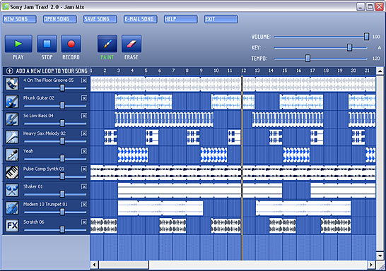386x271 pixels.
Task: Click the Tempo slider handle
Action: tap(308, 59)
